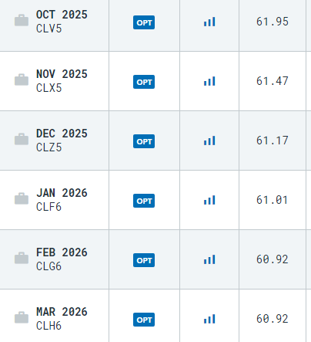Open chart icon for CLX5 row
Image resolution: width=311 pixels, height=342 pixels.
(x=209, y=81)
